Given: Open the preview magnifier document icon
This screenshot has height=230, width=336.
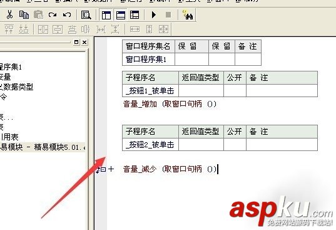Looking at the screenshot, I should coord(86,15).
